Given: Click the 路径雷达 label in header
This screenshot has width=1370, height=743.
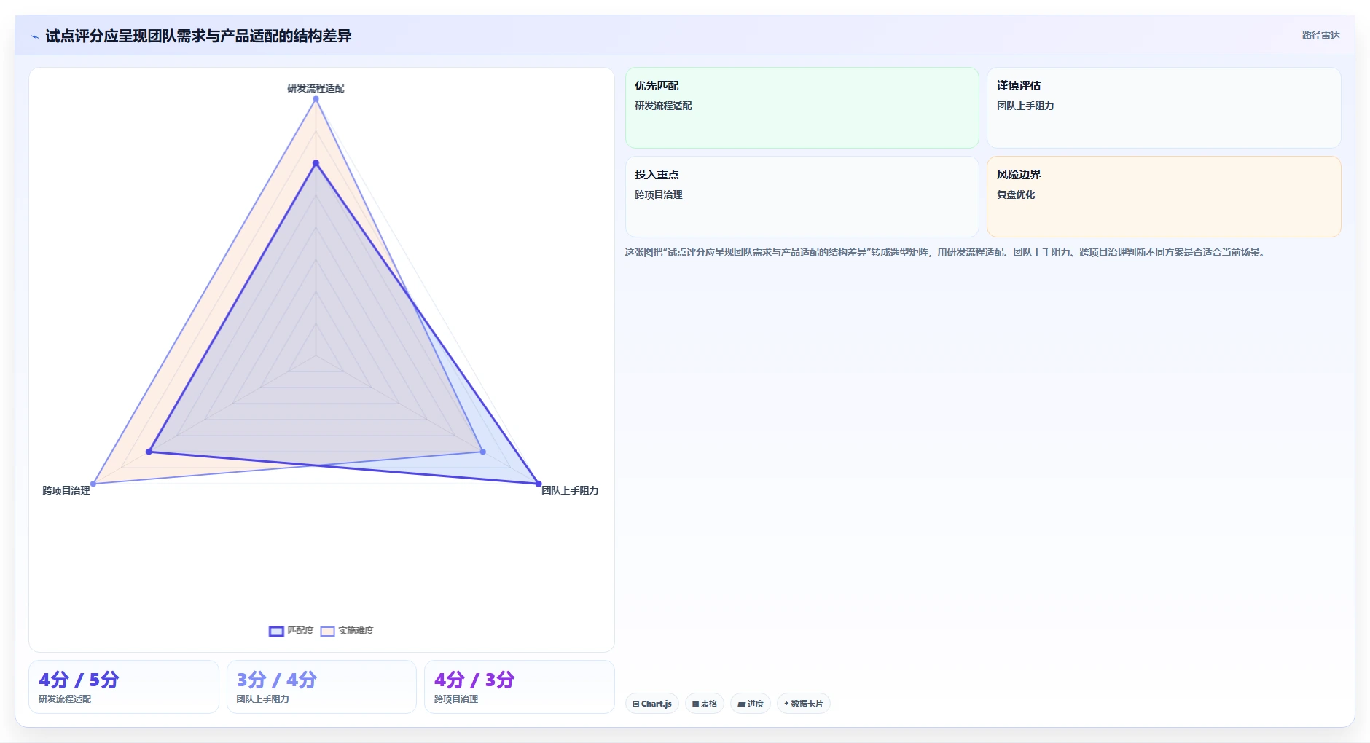Looking at the screenshot, I should tap(1320, 35).
